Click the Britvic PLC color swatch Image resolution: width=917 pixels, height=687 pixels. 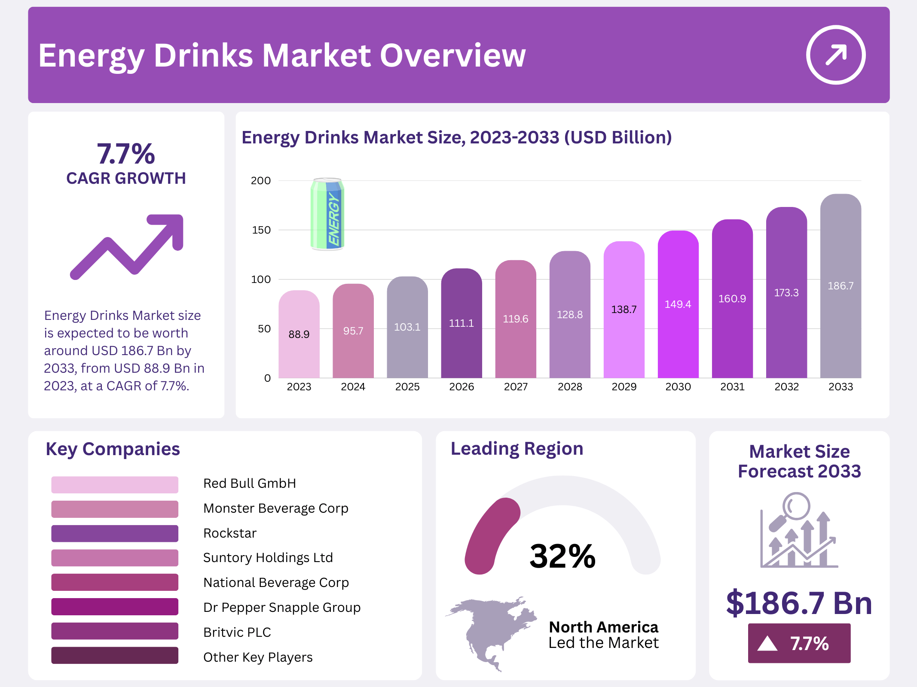[x=115, y=631]
